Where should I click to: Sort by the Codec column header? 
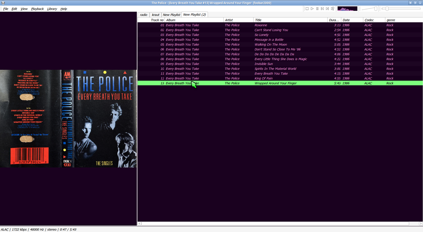tap(374, 20)
